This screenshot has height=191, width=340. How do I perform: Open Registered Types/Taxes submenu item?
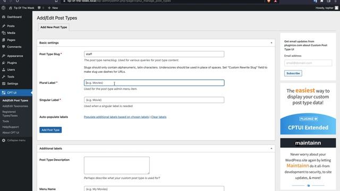tap(10, 114)
